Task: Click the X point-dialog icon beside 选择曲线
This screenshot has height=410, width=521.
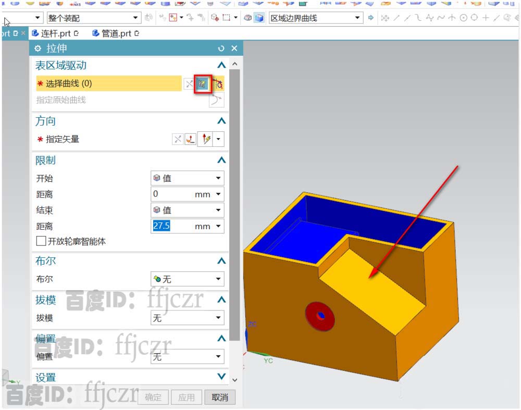Action: click(189, 84)
